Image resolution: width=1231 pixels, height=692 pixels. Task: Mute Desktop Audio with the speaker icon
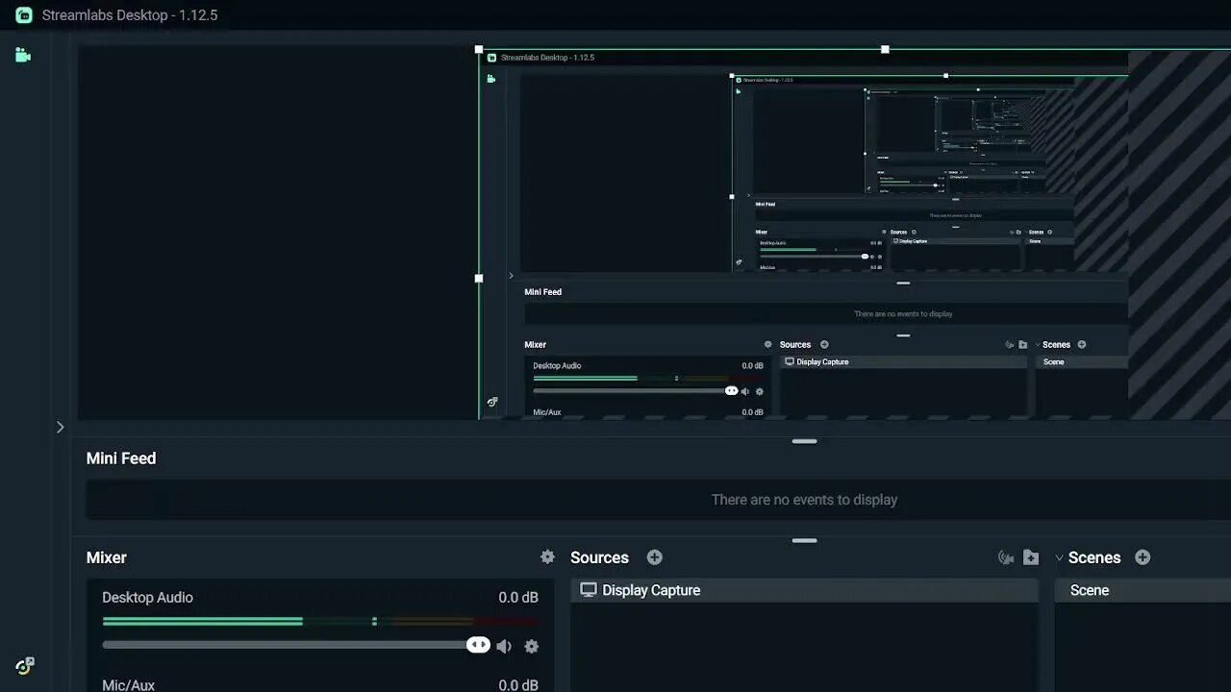click(504, 646)
